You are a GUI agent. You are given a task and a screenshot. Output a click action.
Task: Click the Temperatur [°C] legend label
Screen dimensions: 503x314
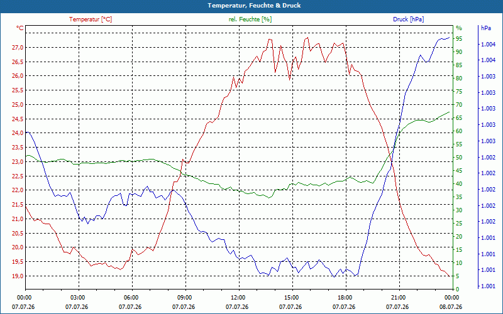point(91,19)
